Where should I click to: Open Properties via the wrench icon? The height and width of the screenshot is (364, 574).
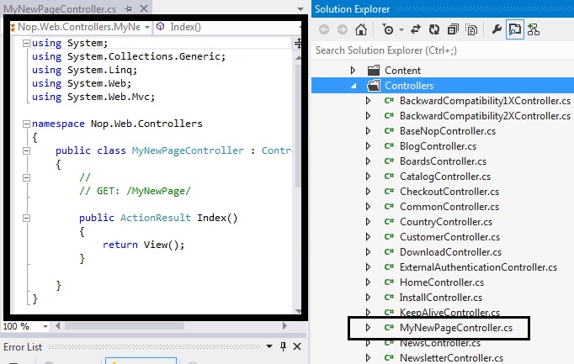pos(497,29)
